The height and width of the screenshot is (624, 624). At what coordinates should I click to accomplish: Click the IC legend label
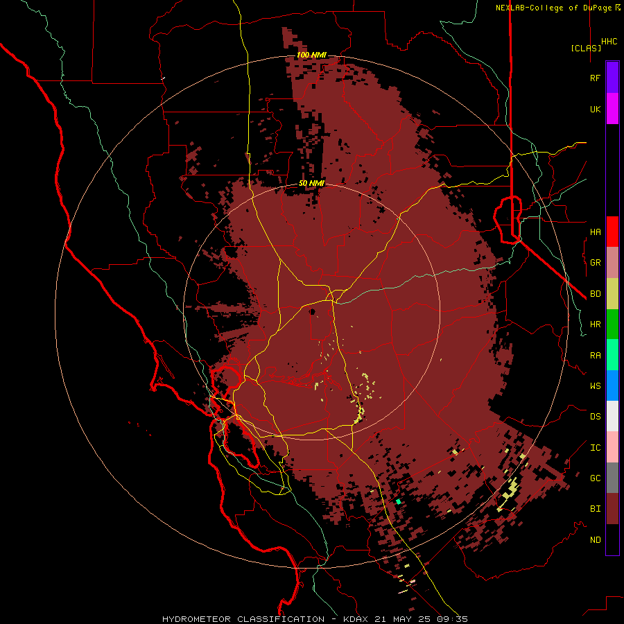(595, 448)
